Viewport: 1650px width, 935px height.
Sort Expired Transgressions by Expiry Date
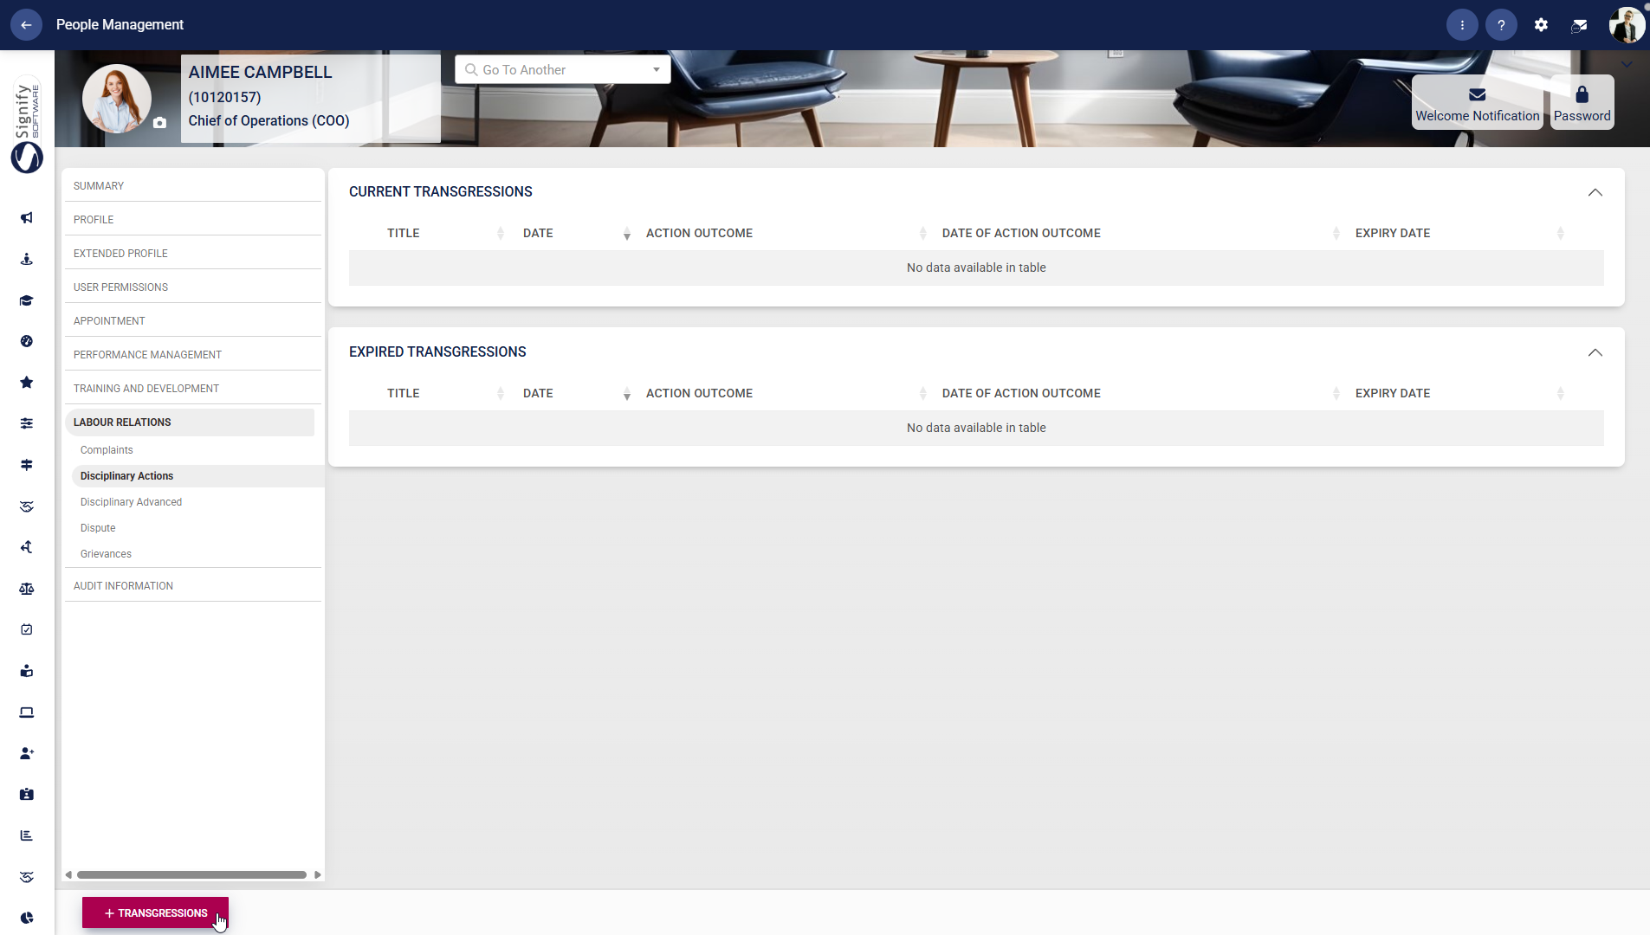click(1392, 394)
